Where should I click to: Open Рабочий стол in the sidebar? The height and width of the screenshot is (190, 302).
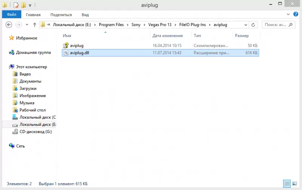click(x=32, y=110)
